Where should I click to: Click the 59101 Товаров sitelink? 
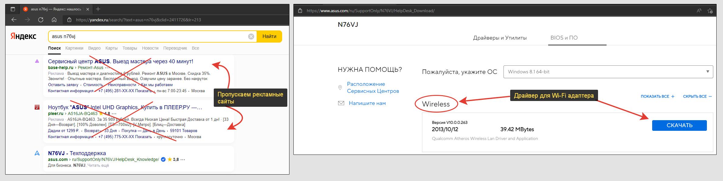point(184,131)
